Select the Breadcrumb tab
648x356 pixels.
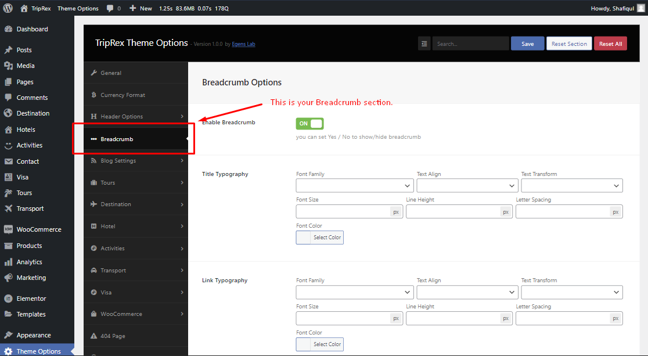[135, 139]
